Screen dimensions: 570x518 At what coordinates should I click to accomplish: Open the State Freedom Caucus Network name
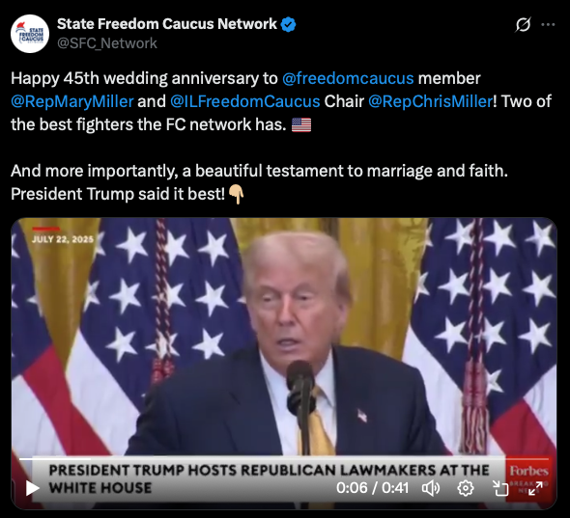[x=167, y=24]
